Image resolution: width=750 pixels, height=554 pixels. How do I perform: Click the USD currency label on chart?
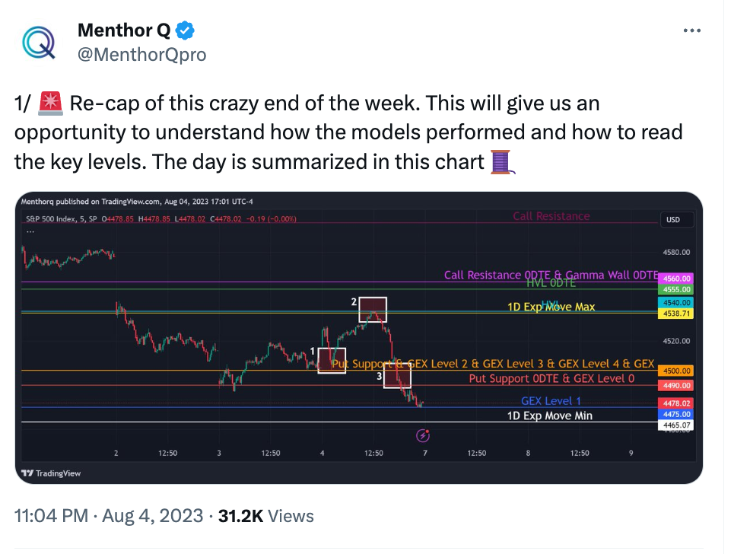[x=673, y=220]
